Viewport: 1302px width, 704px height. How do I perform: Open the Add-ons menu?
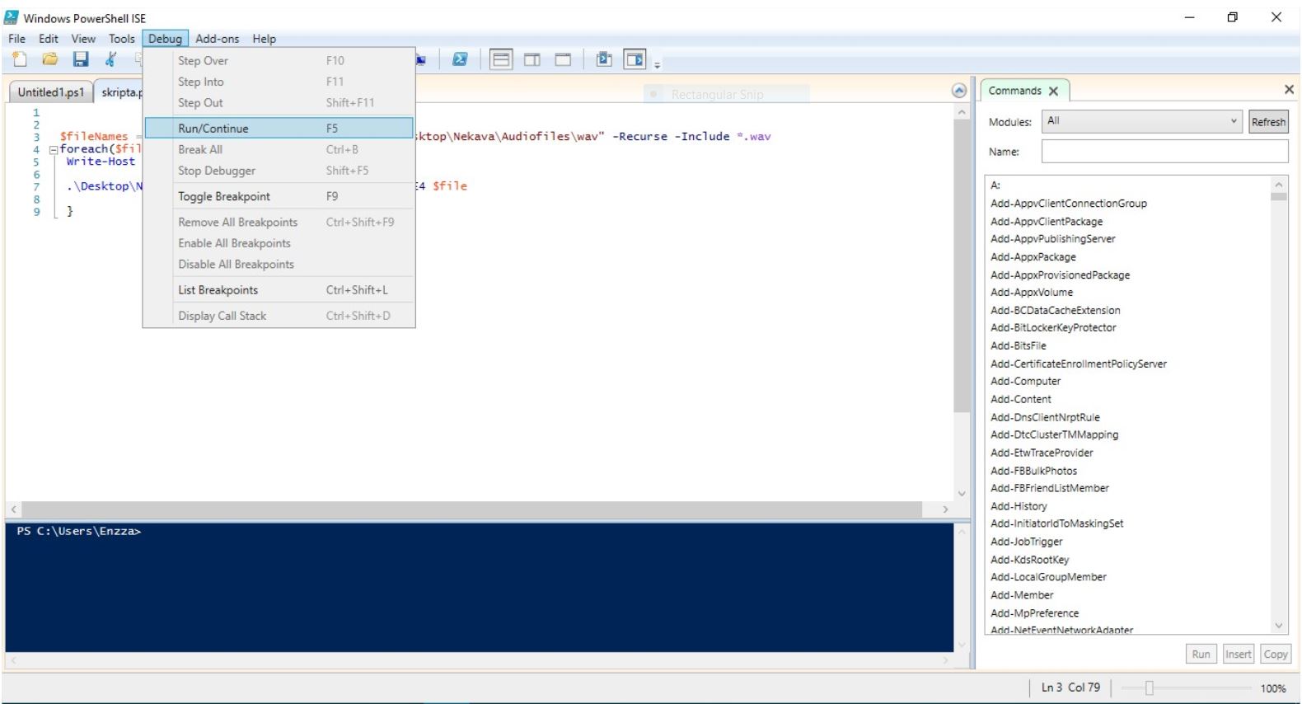point(218,39)
